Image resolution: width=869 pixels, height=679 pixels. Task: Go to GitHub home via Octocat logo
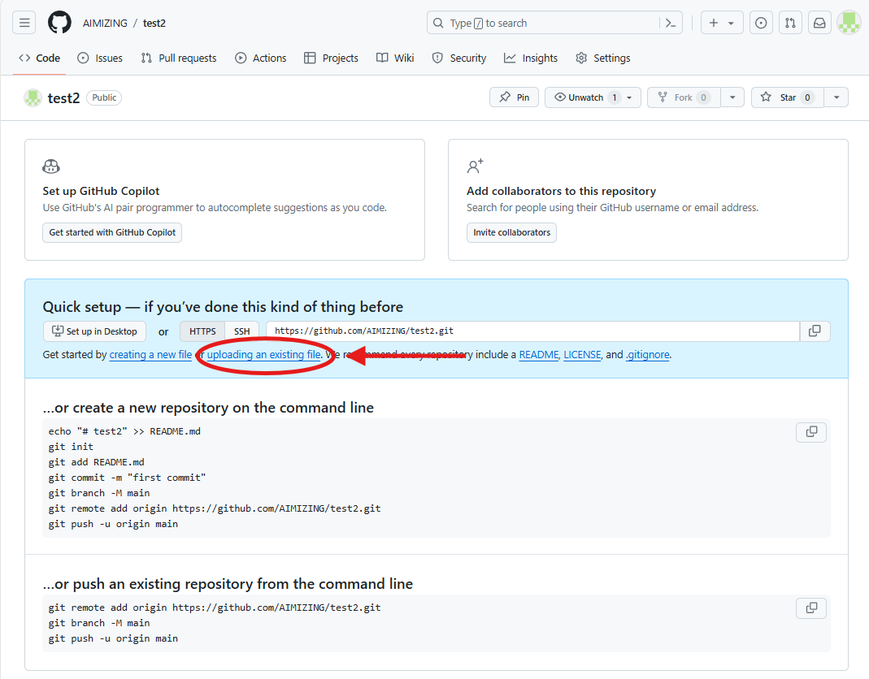coord(59,23)
